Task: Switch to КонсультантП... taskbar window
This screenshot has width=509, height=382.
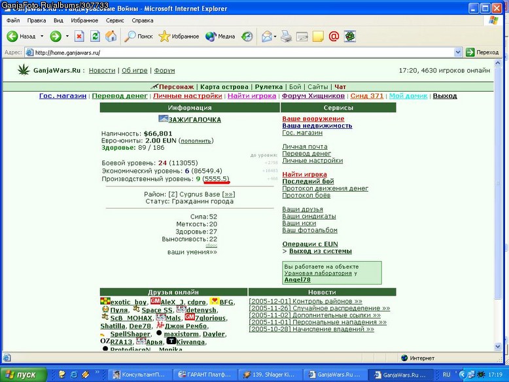Action: click(x=139, y=375)
